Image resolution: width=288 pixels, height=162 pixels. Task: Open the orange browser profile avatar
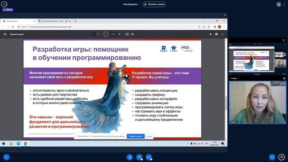tap(219, 27)
